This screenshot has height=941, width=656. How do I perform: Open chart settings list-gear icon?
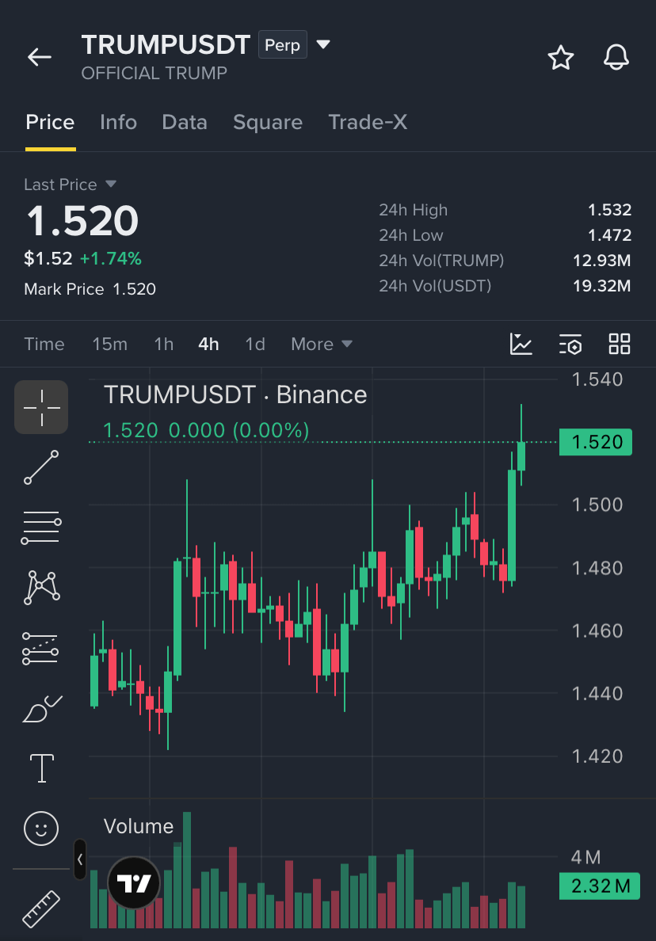tap(570, 344)
